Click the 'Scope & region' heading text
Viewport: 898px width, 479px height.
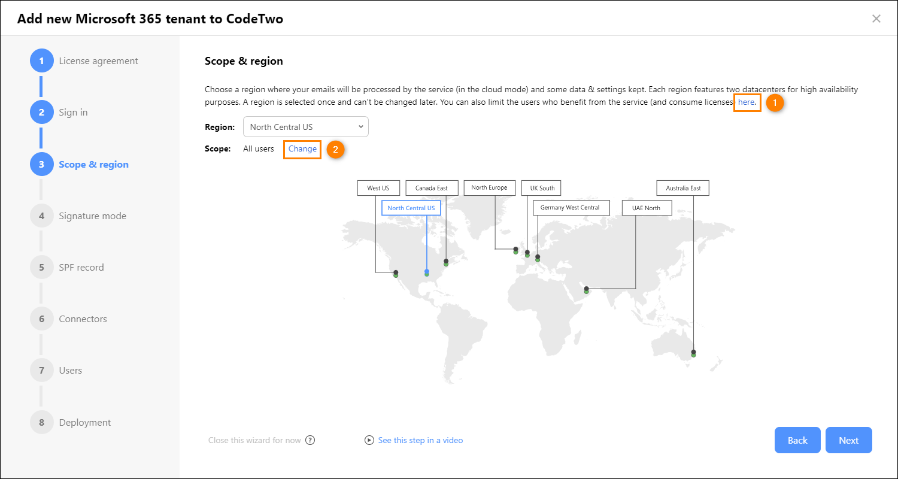coord(244,61)
